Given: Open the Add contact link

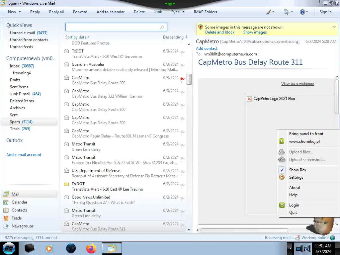Looking at the screenshot, I should 207,48.
